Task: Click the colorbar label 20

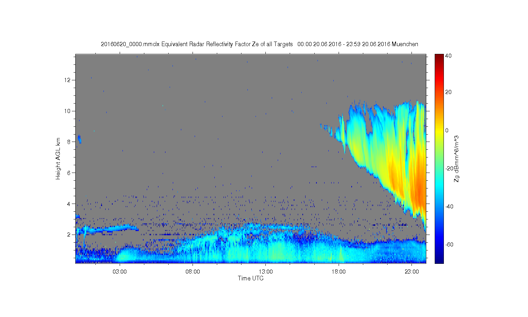Action: 448,92
